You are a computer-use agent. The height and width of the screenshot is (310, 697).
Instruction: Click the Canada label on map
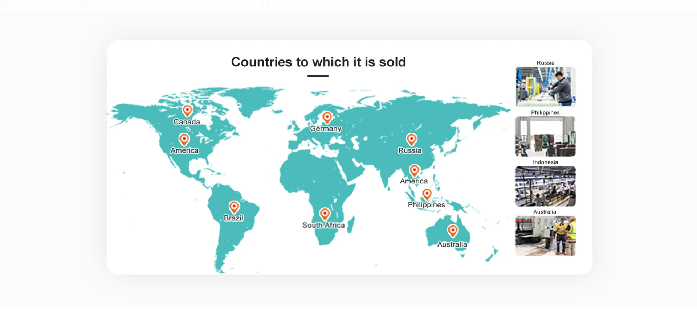tap(187, 122)
